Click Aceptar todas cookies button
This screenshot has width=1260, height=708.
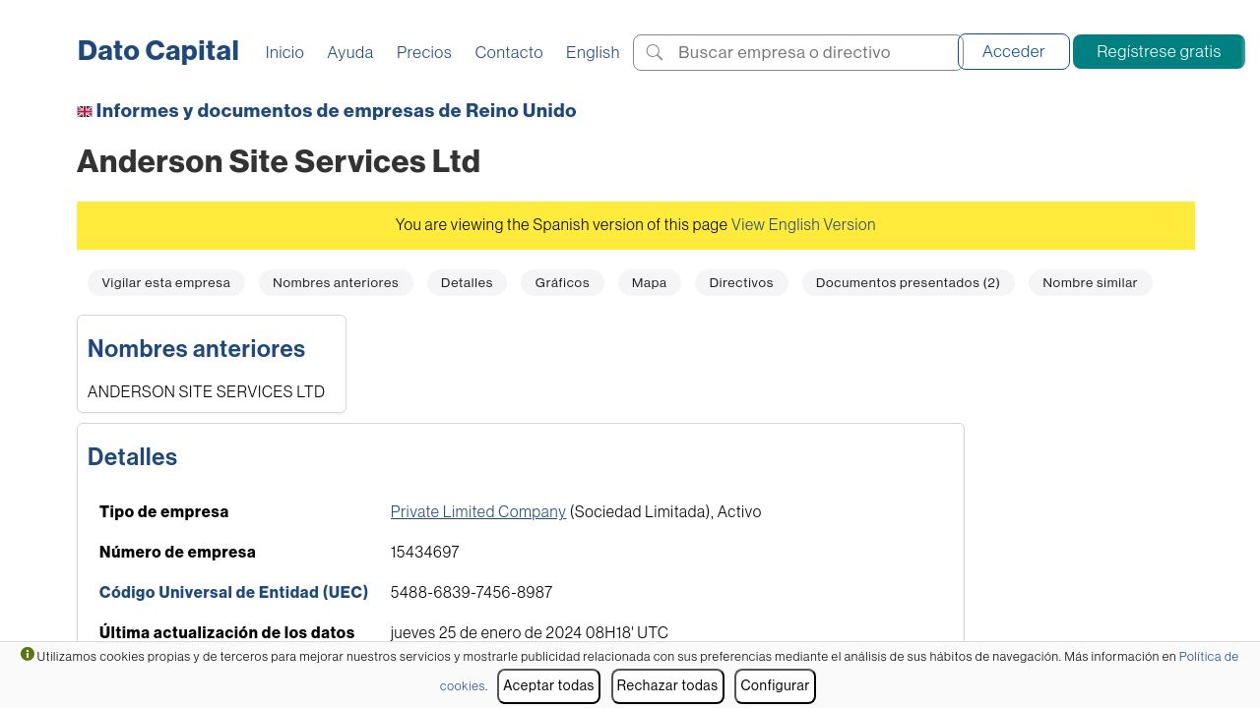[548, 685]
